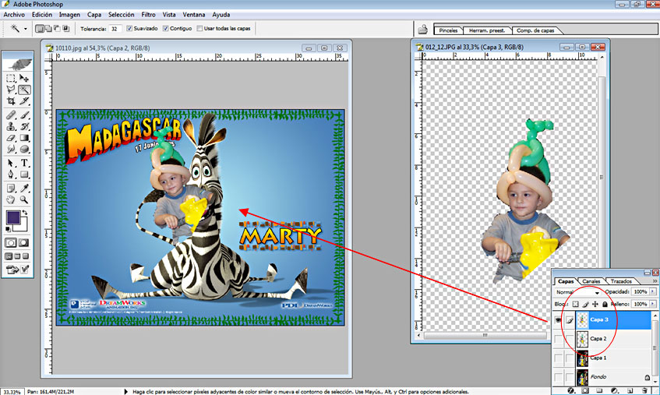The width and height of the screenshot is (660, 395).
Task: Select the Path Selection arrow tool
Action: [11, 163]
